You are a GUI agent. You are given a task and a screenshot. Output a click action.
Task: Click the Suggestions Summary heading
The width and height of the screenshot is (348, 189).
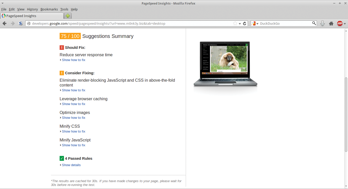tap(108, 36)
